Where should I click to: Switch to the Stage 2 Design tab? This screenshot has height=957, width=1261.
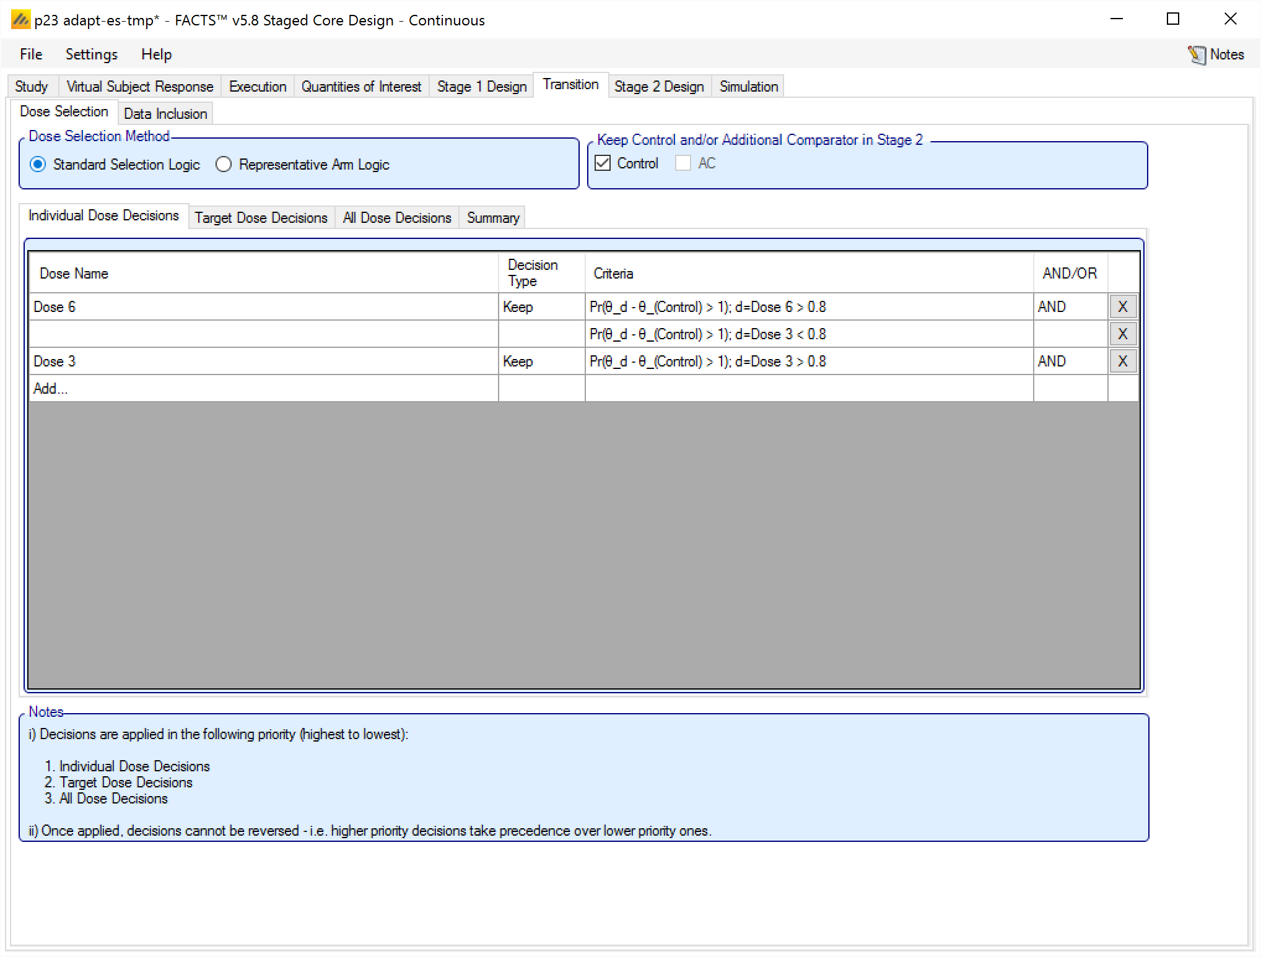pos(658,86)
